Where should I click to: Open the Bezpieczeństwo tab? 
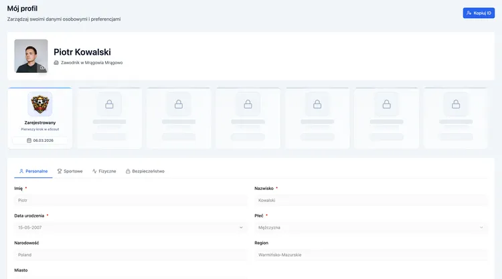[x=145, y=171]
